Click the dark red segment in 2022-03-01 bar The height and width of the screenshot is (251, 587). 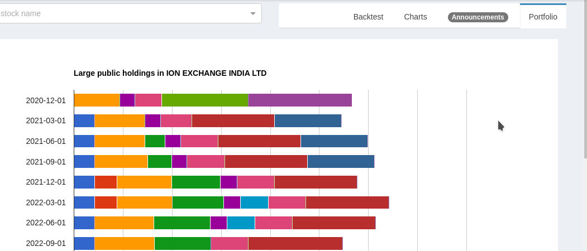tap(347, 202)
